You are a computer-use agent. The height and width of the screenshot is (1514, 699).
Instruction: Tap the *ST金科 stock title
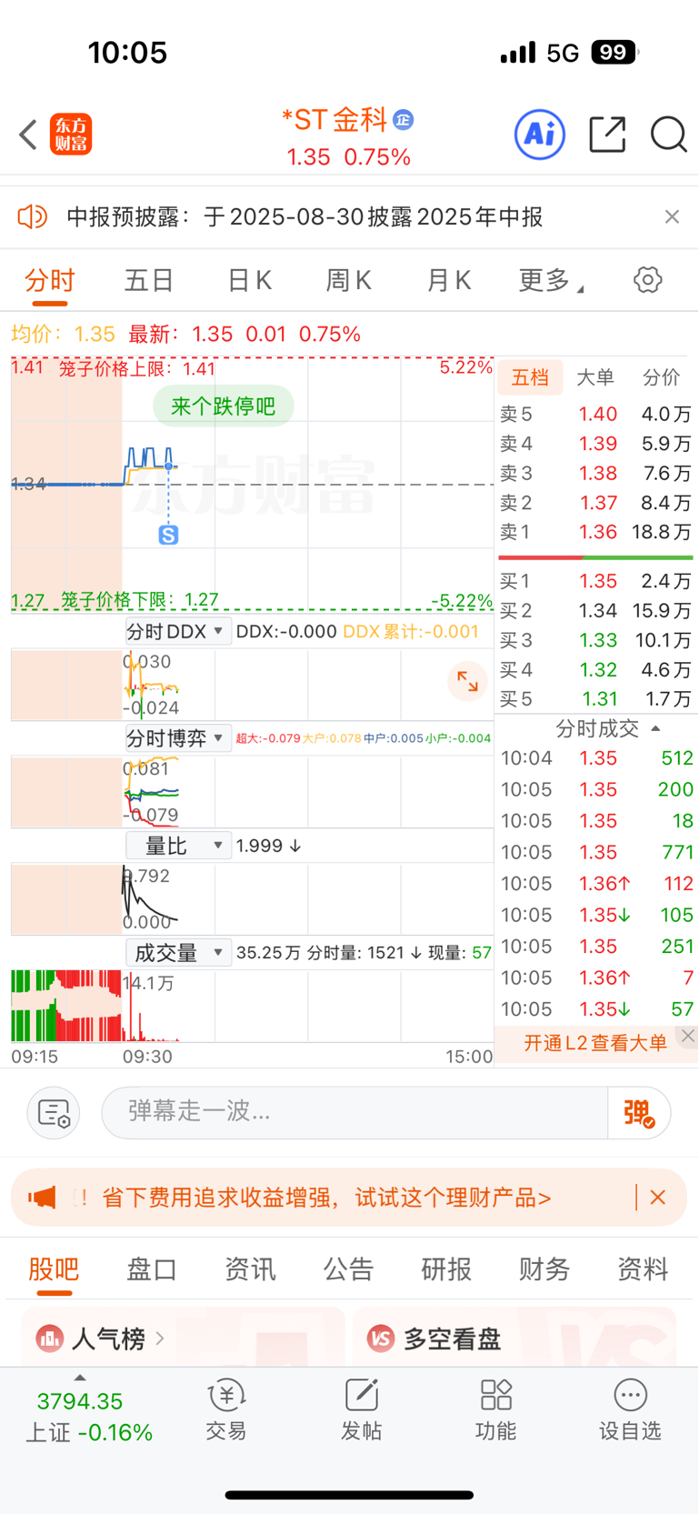pyautogui.click(x=335, y=120)
